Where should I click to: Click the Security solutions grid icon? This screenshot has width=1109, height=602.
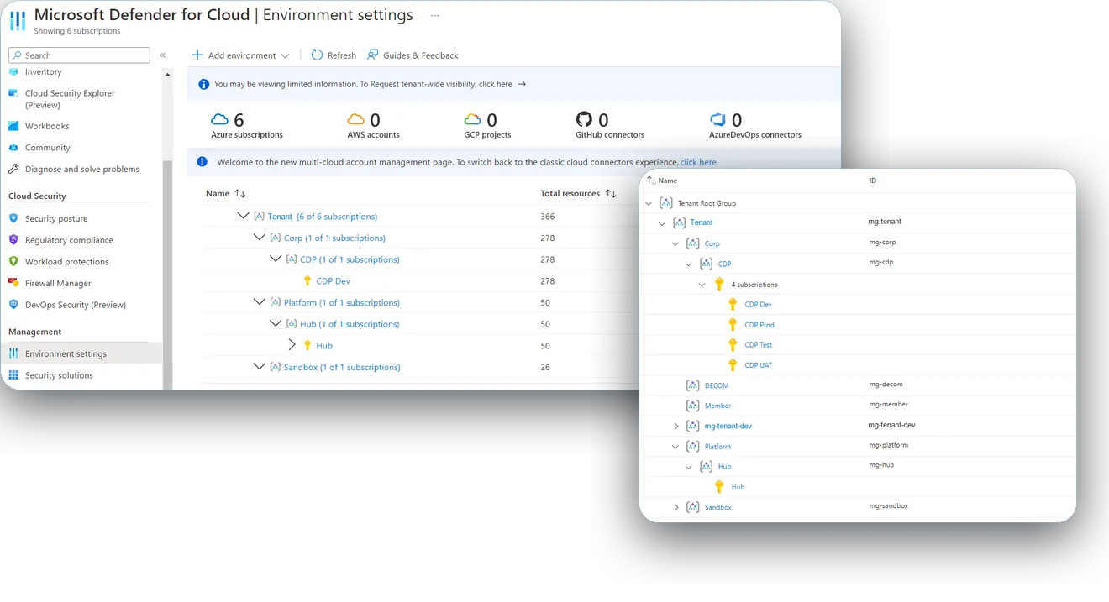[x=13, y=375]
